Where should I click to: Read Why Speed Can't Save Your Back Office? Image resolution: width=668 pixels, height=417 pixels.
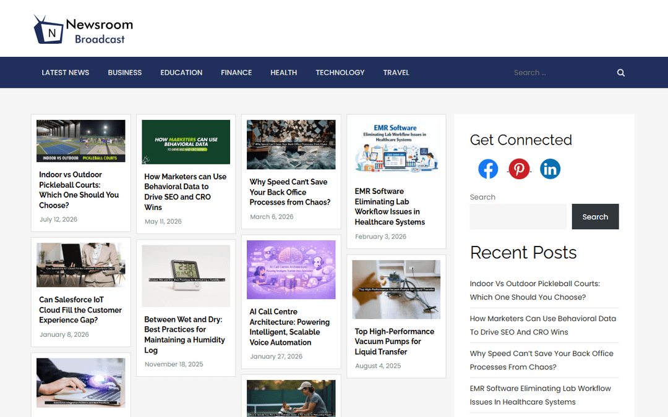290,192
